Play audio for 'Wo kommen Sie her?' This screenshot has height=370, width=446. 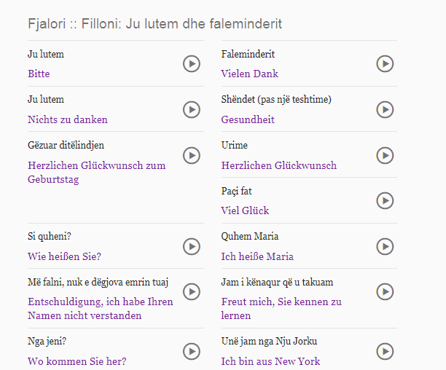[192, 351]
